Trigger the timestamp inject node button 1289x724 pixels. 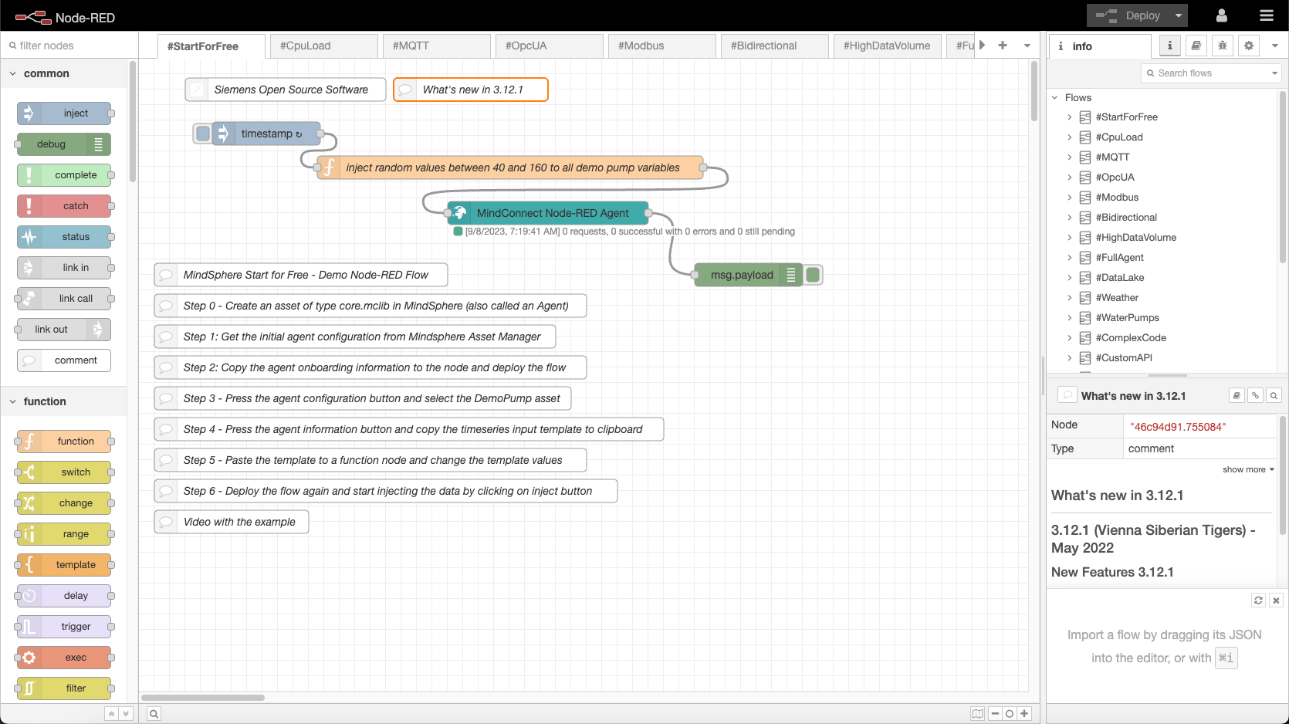coord(203,134)
